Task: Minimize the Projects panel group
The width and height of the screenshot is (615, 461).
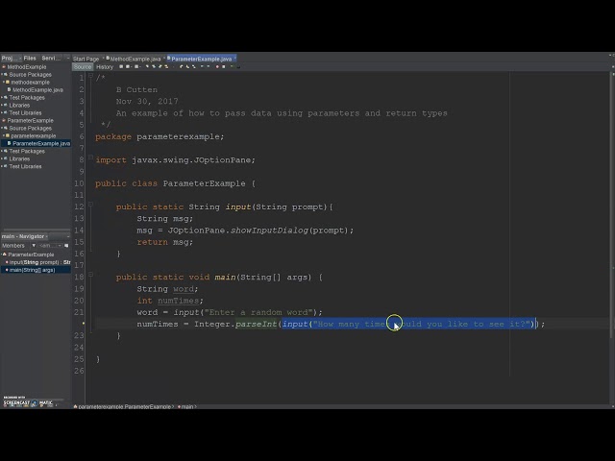Action: [68, 58]
